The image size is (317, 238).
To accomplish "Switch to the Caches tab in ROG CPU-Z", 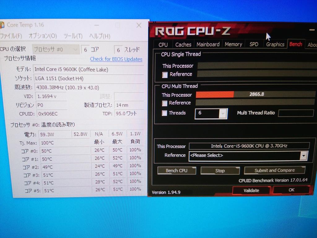I will click(183, 45).
